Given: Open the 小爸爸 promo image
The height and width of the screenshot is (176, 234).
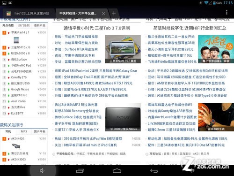Looking at the screenshot, I should pyautogui.click(x=216, y=49).
